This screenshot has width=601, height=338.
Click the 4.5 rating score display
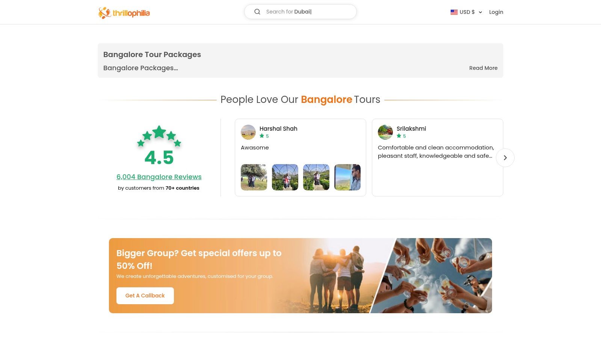pyautogui.click(x=159, y=158)
